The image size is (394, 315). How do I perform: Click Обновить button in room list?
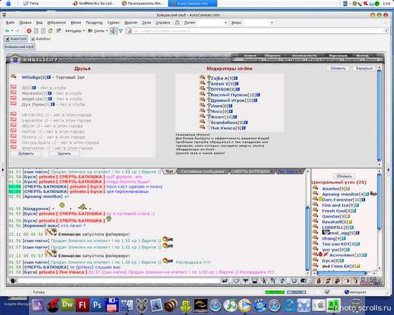(344, 176)
